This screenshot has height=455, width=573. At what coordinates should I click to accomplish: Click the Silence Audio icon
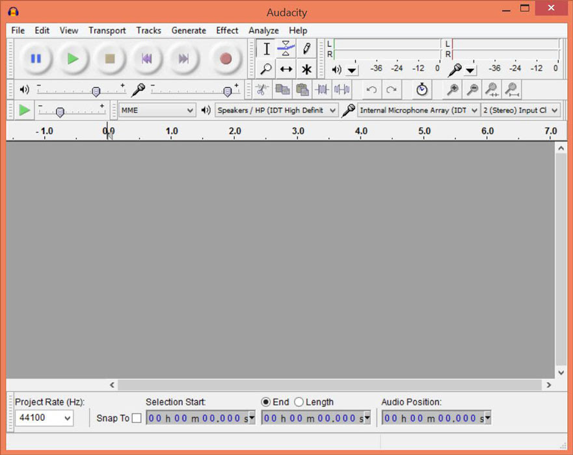pyautogui.click(x=342, y=90)
